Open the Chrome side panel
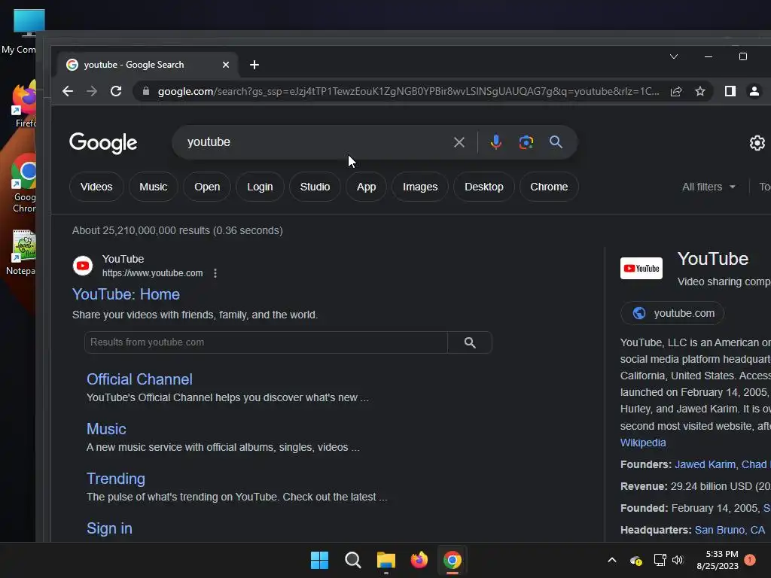771x578 pixels. 730,91
